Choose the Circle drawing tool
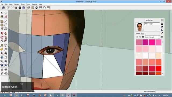The width and height of the screenshot is (172, 97). click(x=2, y=25)
